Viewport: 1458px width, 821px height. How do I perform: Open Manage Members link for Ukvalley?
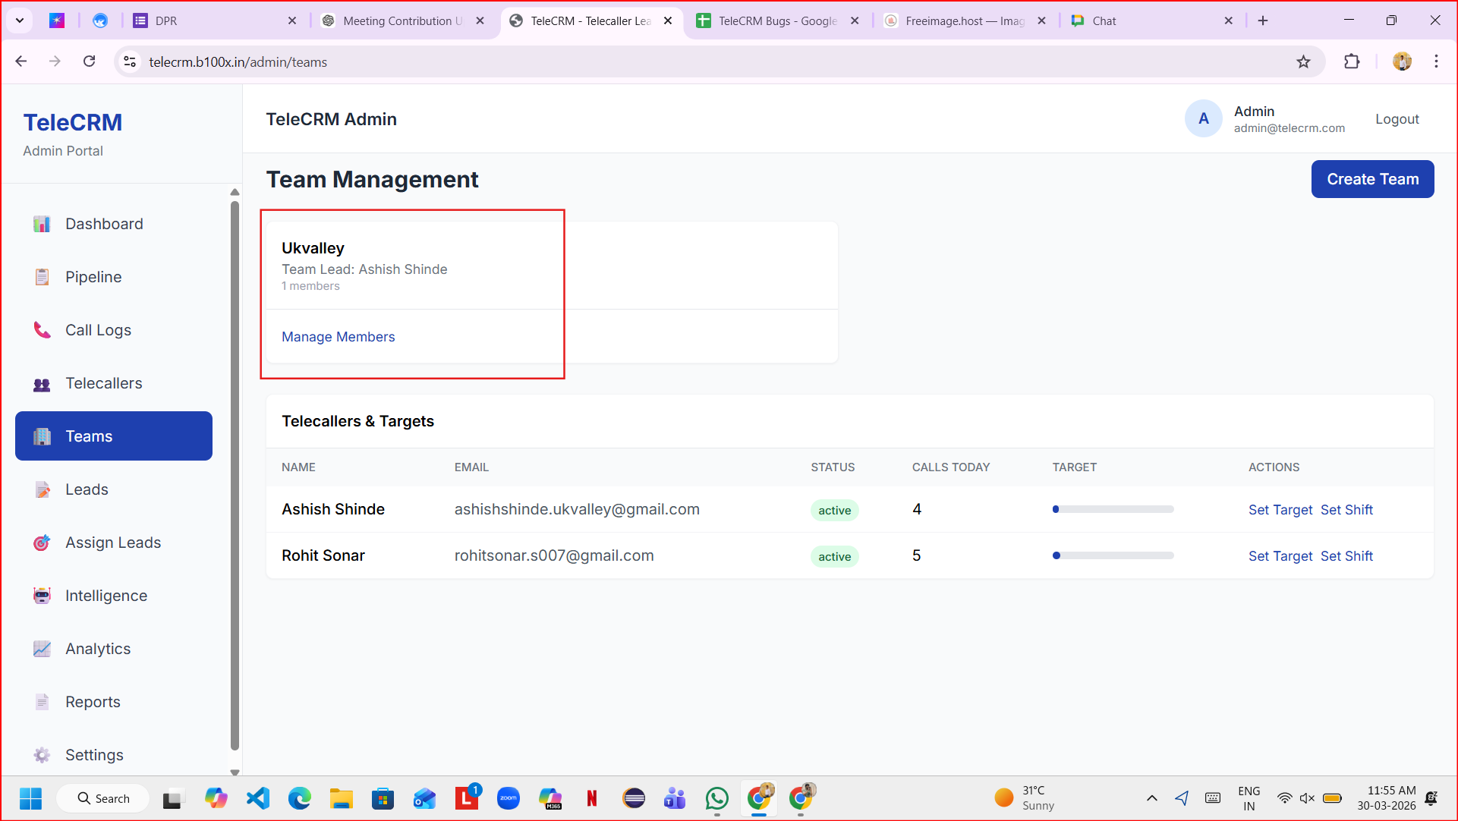click(338, 337)
